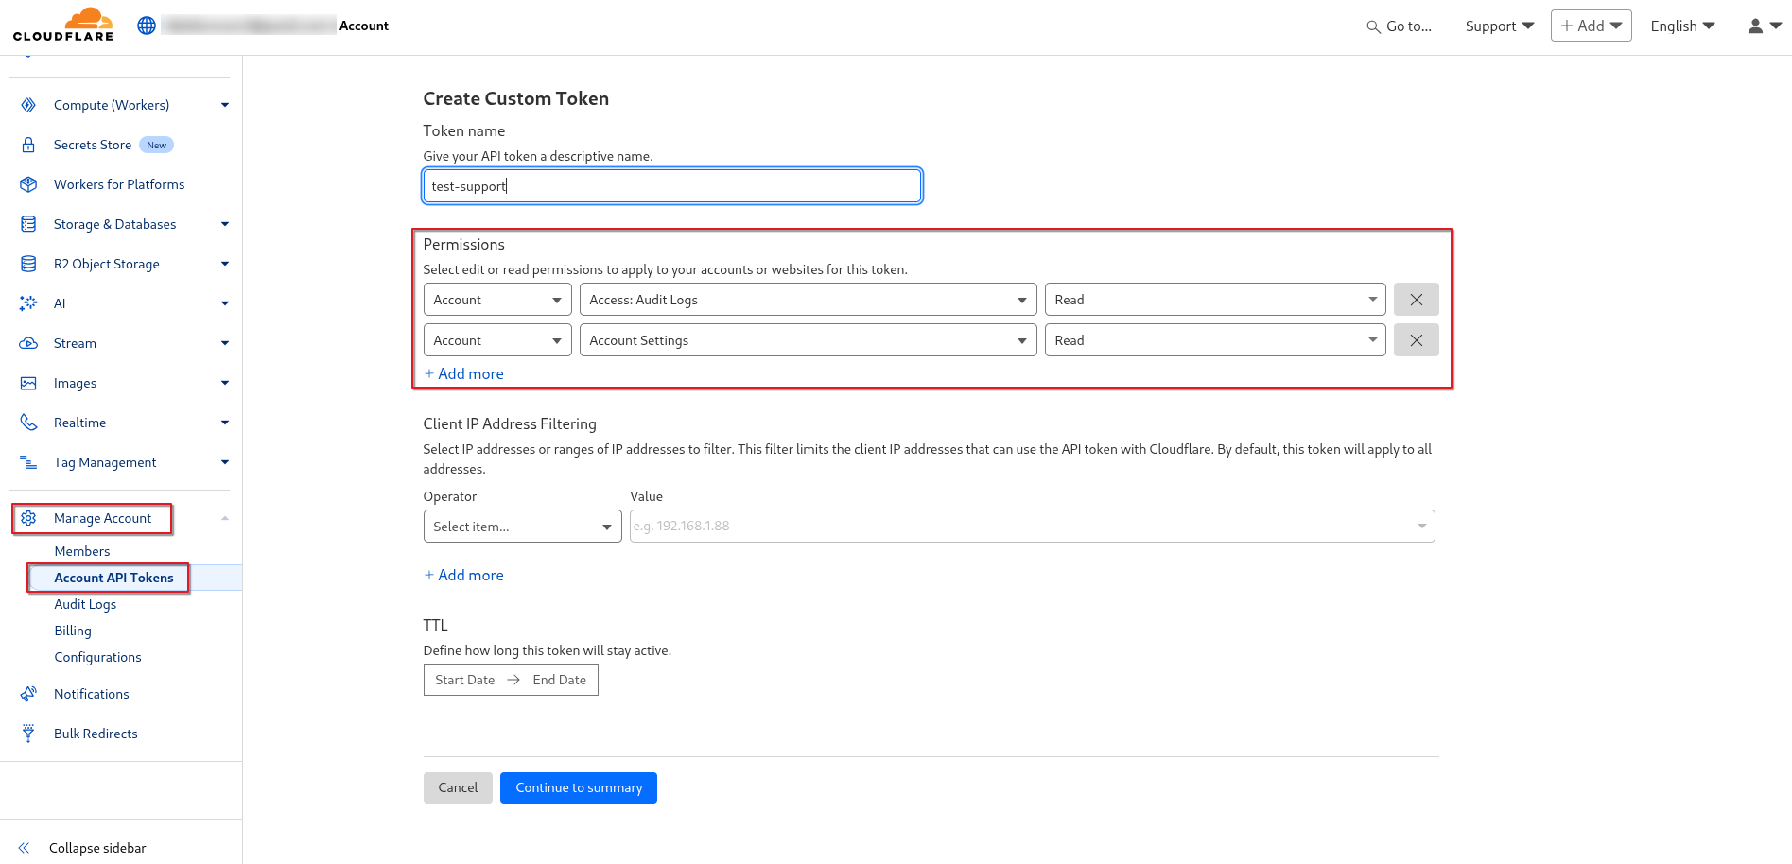This screenshot has width=1792, height=864.
Task: Click the Stream cloud icon
Action: [28, 343]
